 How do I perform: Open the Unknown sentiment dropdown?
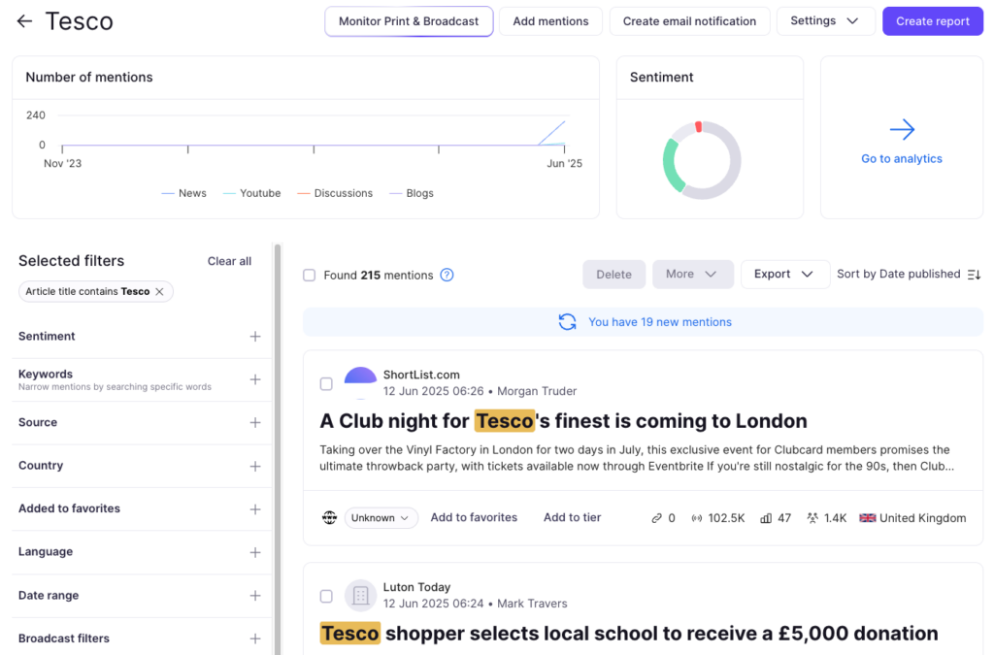click(381, 518)
